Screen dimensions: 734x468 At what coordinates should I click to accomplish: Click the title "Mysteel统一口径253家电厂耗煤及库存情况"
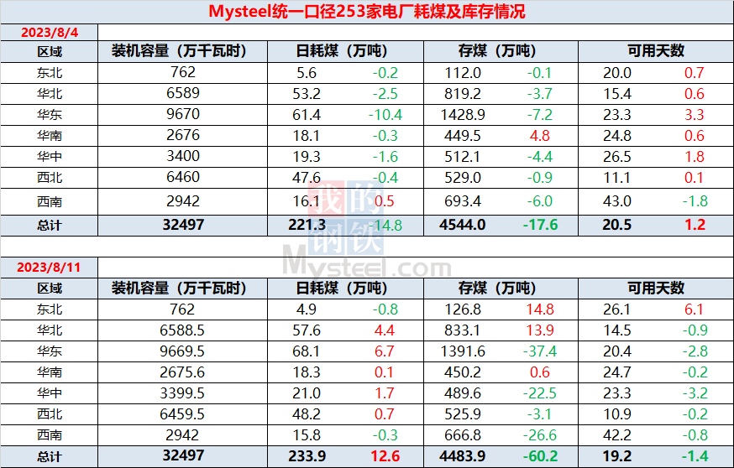coord(367,11)
